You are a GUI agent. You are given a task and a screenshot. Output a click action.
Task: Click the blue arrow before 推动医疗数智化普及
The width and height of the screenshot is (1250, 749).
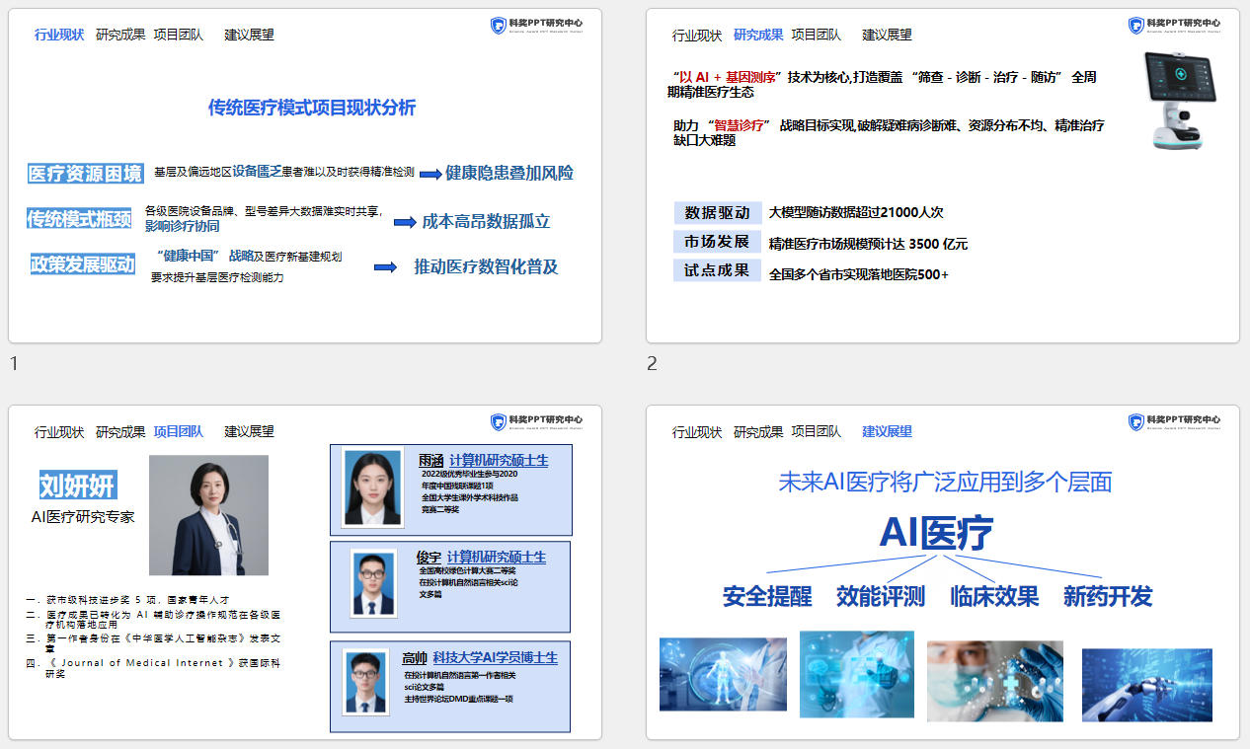point(385,267)
